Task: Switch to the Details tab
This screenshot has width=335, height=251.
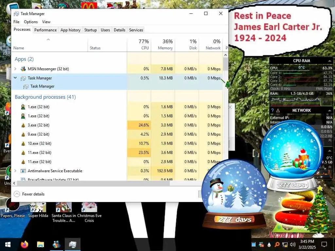Action: 119,30
